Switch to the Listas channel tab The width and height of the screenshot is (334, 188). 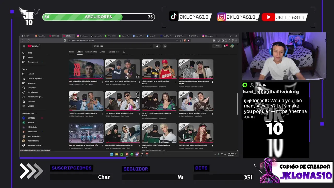tap(102, 52)
